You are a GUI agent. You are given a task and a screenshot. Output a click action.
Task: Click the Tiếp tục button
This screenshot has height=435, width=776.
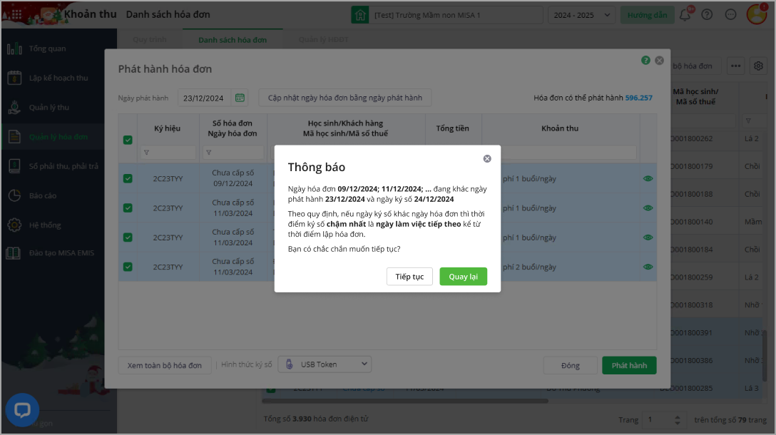point(409,277)
